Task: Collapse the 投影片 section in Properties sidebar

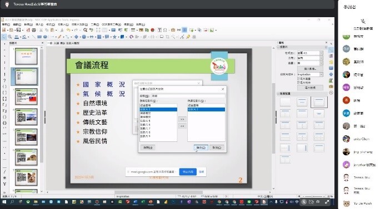Action: pos(278,47)
